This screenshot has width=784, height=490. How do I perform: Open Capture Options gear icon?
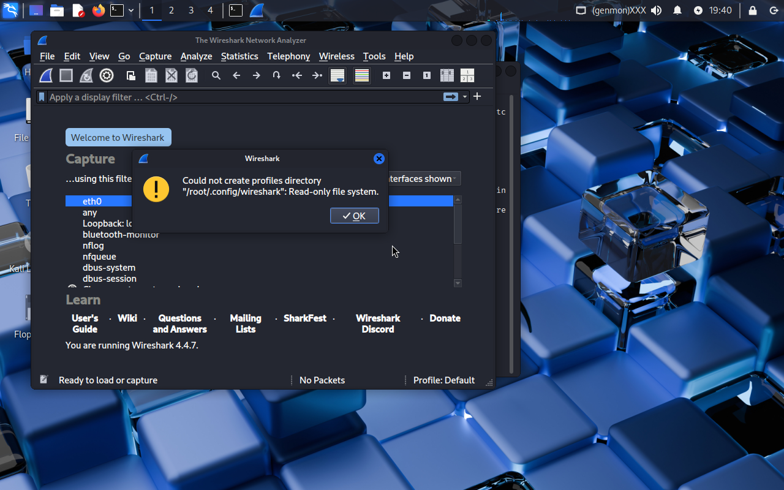[x=107, y=75]
